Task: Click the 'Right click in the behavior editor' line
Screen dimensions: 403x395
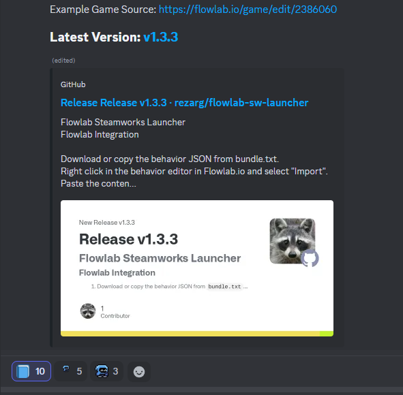Action: (x=194, y=171)
